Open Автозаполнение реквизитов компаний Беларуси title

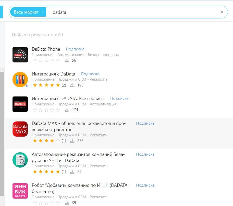pyautogui.click(x=78, y=157)
